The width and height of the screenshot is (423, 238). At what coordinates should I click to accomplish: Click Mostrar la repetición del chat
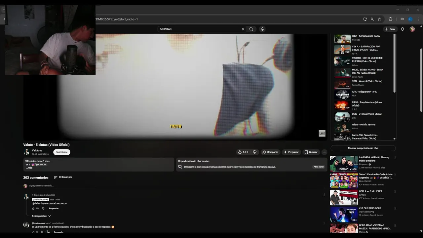tap(363, 148)
